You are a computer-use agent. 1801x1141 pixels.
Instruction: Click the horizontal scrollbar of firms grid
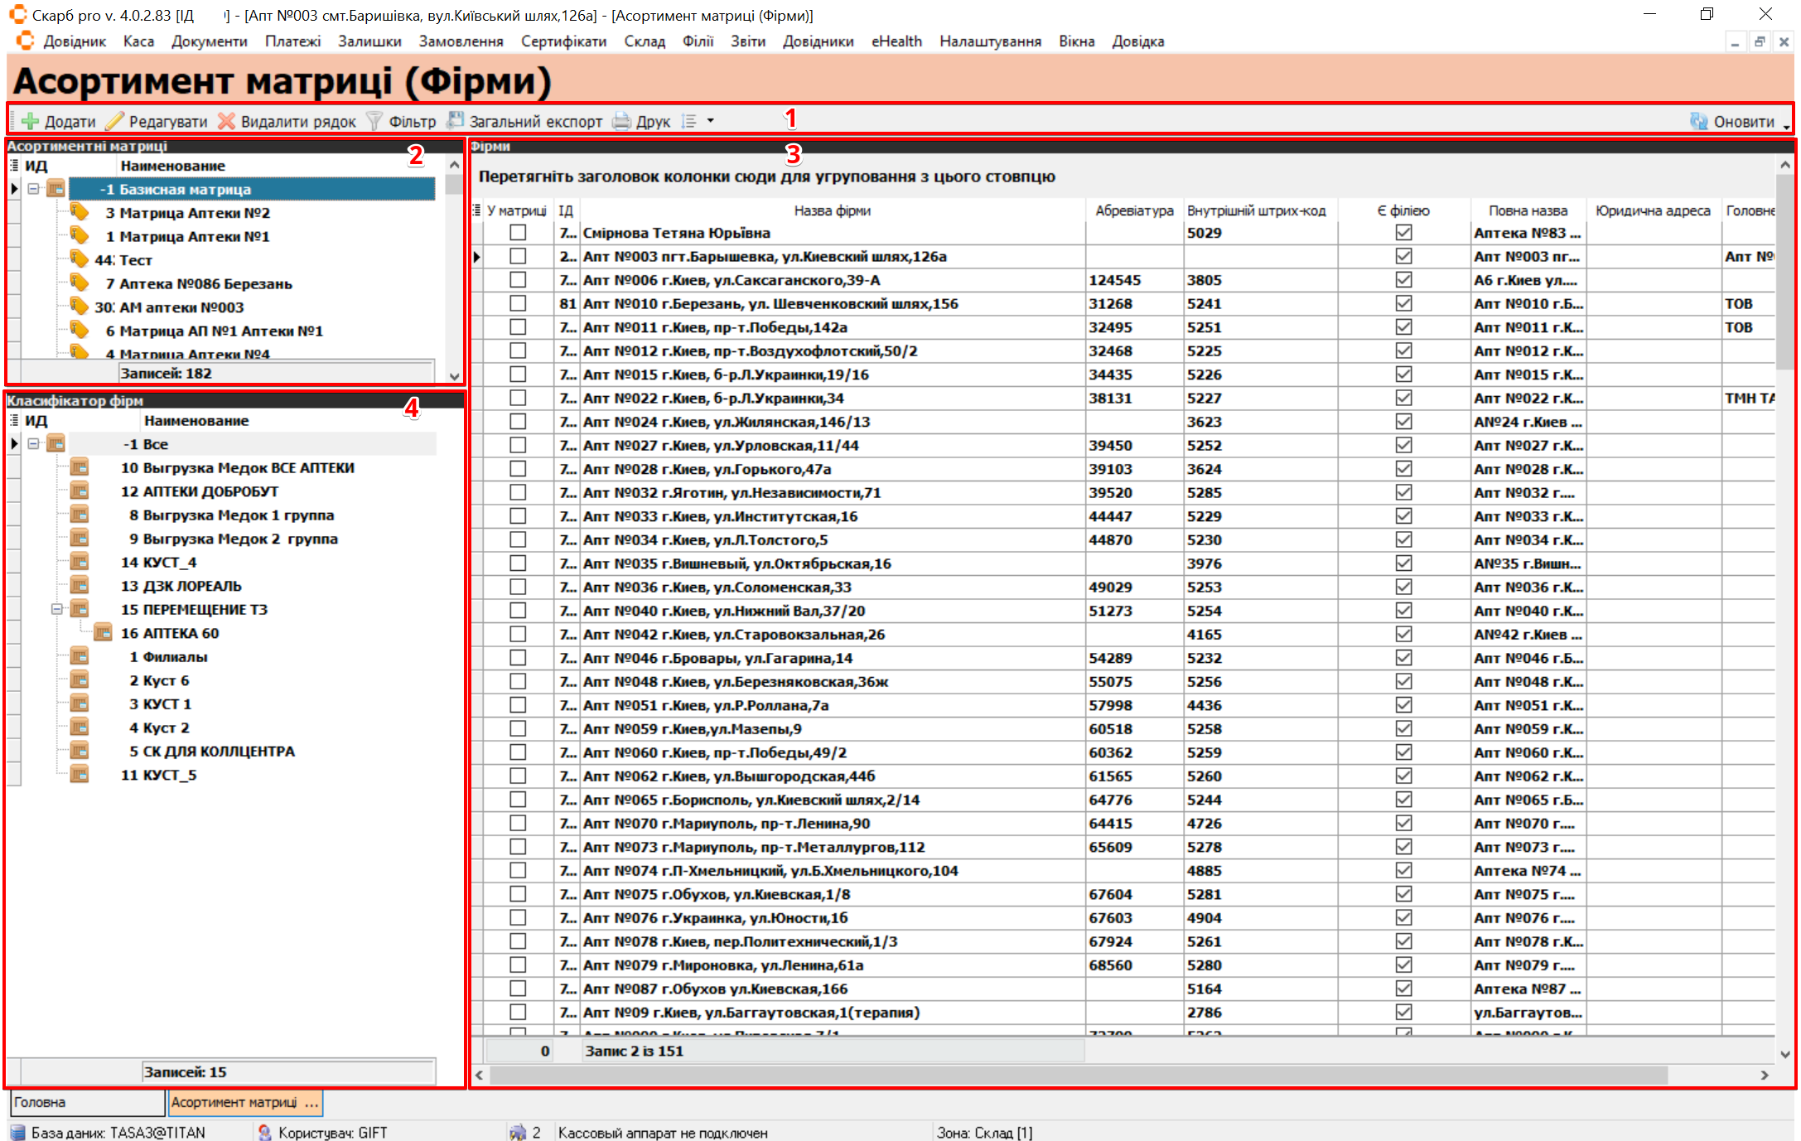[1077, 1075]
